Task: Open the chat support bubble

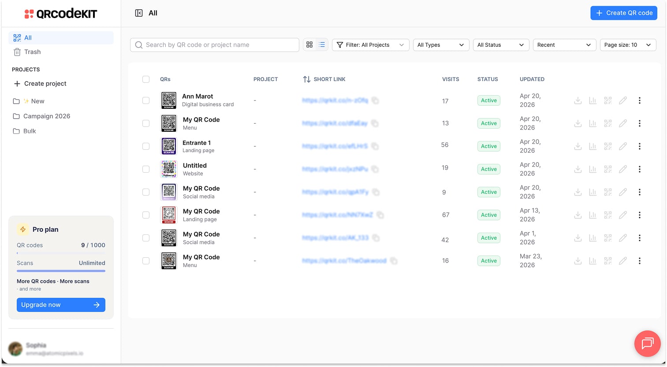Action: click(647, 343)
